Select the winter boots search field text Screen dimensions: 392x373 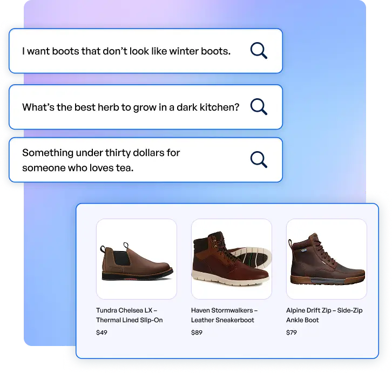coord(126,51)
